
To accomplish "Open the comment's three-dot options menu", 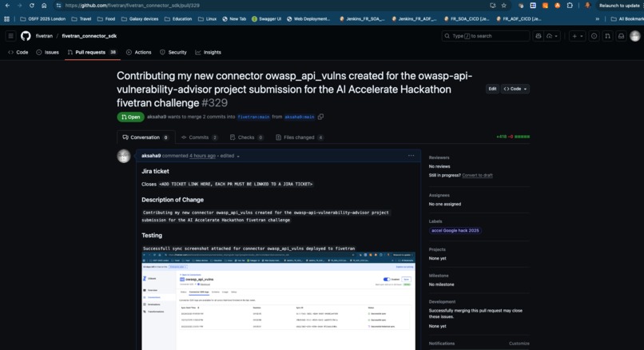I will 411,156.
